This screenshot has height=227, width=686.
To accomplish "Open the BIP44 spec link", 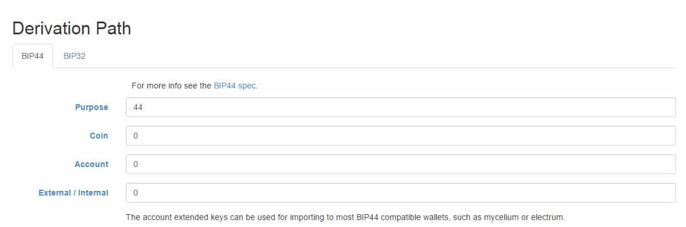I will 235,86.
